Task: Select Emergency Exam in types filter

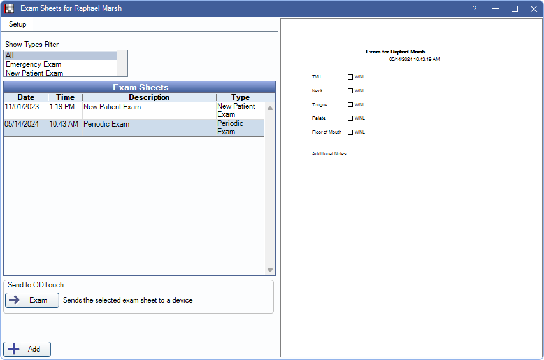Action: coord(34,64)
